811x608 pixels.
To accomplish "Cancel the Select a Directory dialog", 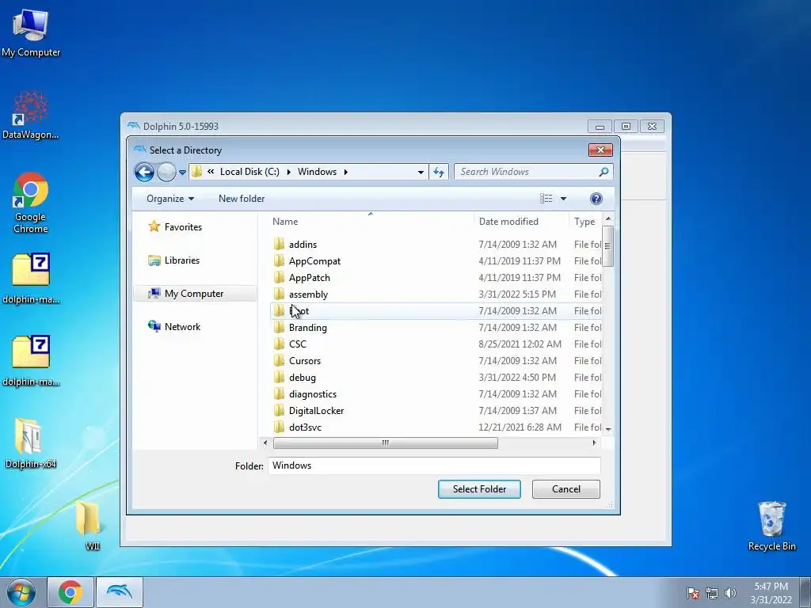I will point(565,489).
